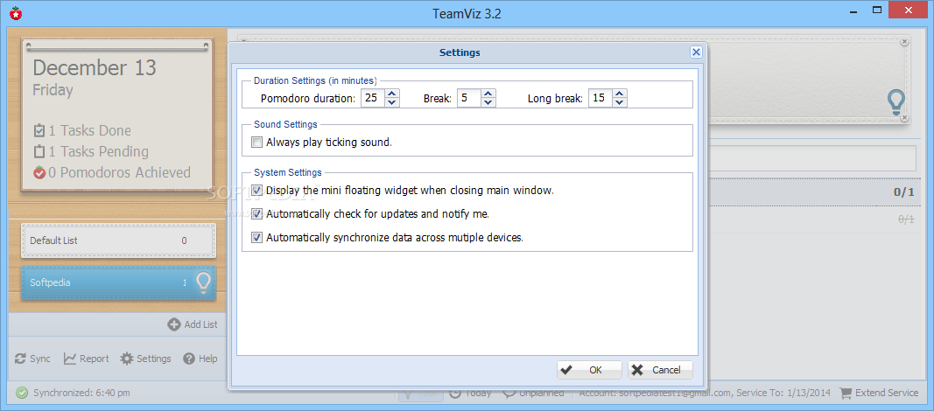Click the Pomodoros Achieved tomato icon

coord(39,173)
